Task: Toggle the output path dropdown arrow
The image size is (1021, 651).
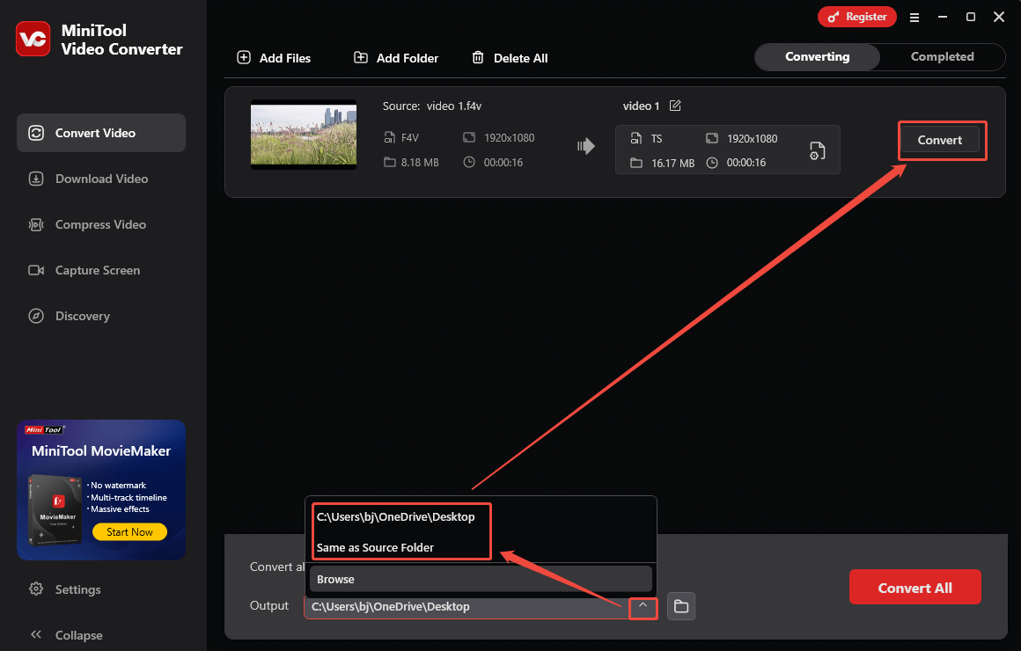Action: [x=643, y=607]
